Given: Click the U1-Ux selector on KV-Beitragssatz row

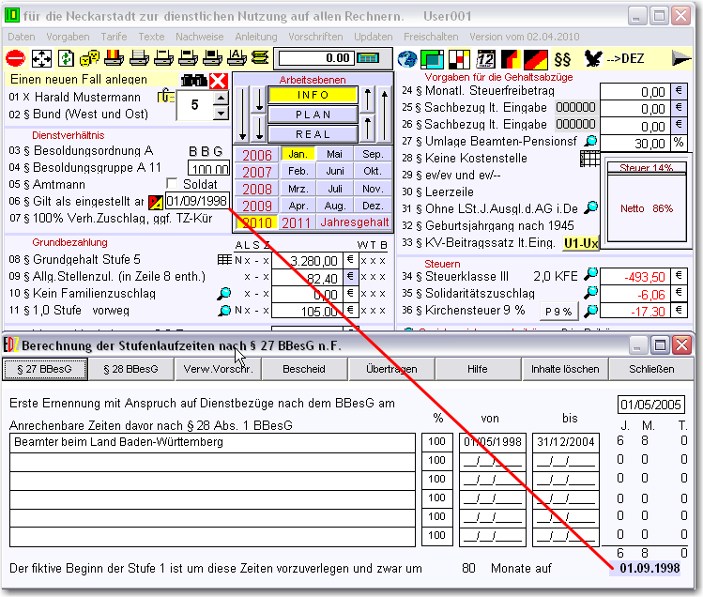Looking at the screenshot, I should pos(580,243).
